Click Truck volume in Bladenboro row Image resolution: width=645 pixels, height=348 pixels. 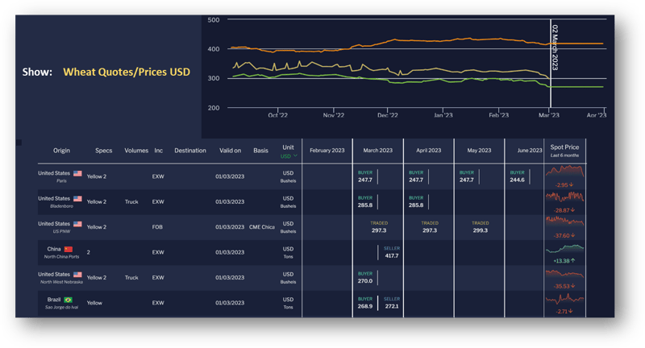click(x=131, y=201)
